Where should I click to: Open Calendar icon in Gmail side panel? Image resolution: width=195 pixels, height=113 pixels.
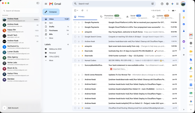click(184, 11)
